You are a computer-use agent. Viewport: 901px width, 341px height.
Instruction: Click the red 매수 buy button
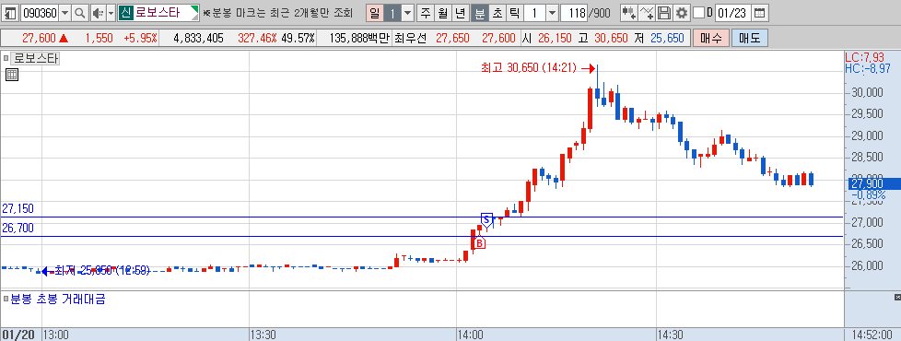click(711, 39)
